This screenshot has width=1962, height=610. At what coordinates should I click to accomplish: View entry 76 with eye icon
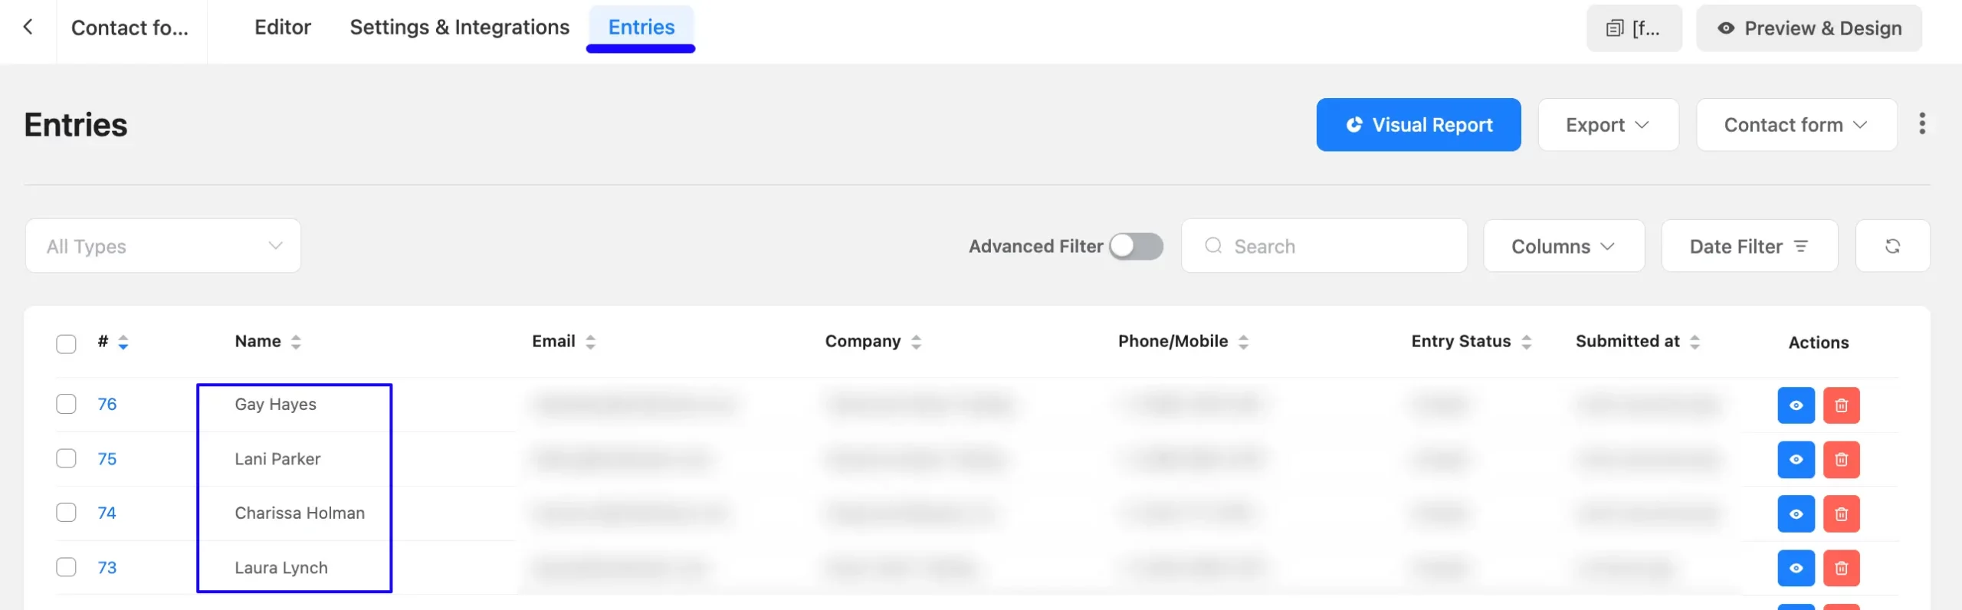(1796, 405)
